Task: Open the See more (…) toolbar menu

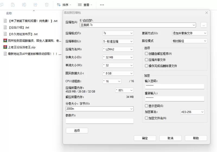Action: coord(102,5)
